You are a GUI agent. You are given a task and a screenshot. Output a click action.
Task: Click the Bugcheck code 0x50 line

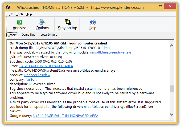(x=41, y=62)
